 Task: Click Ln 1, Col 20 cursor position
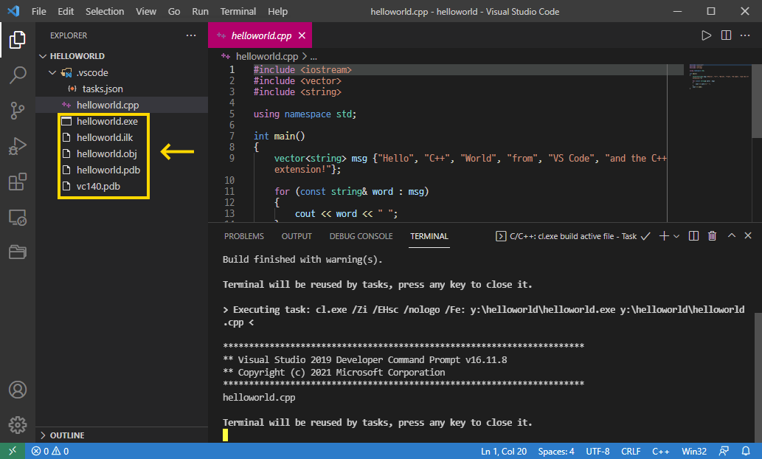click(x=504, y=451)
